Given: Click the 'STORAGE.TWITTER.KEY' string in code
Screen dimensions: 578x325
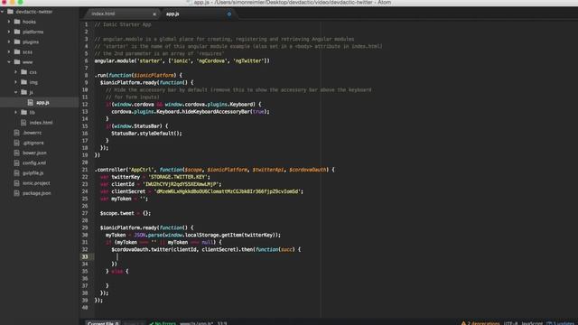Looking at the screenshot, I should 178,177.
